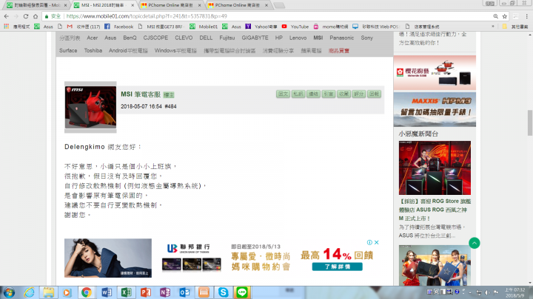Open Excel from the taskbar

[126, 292]
